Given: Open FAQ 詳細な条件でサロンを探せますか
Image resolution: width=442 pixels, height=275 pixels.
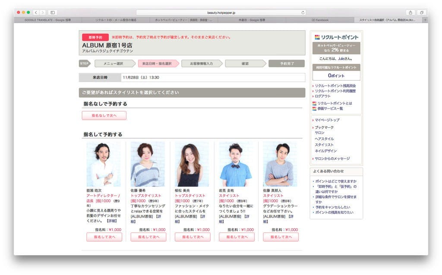Looking at the screenshot, I should coord(336,199).
